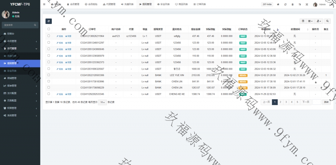Click the hamburger sidebar toggle icon
336x165 pixels.
pos(44,4)
